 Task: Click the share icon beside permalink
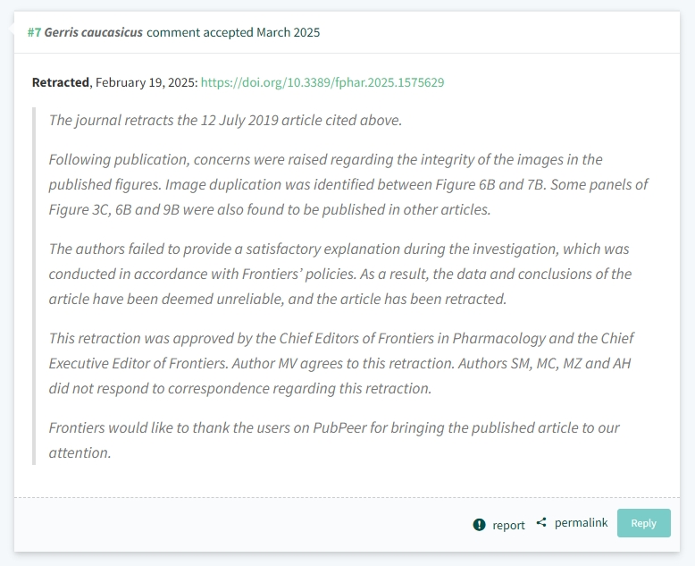[x=541, y=522]
